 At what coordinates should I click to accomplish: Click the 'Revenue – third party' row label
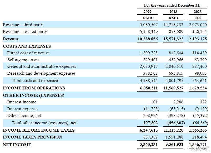click(x=23, y=25)
